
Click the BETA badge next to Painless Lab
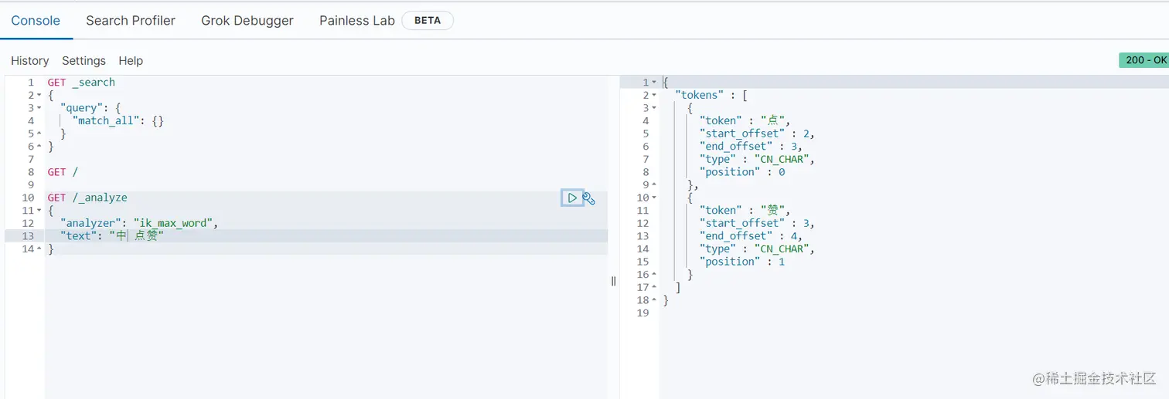tap(428, 21)
